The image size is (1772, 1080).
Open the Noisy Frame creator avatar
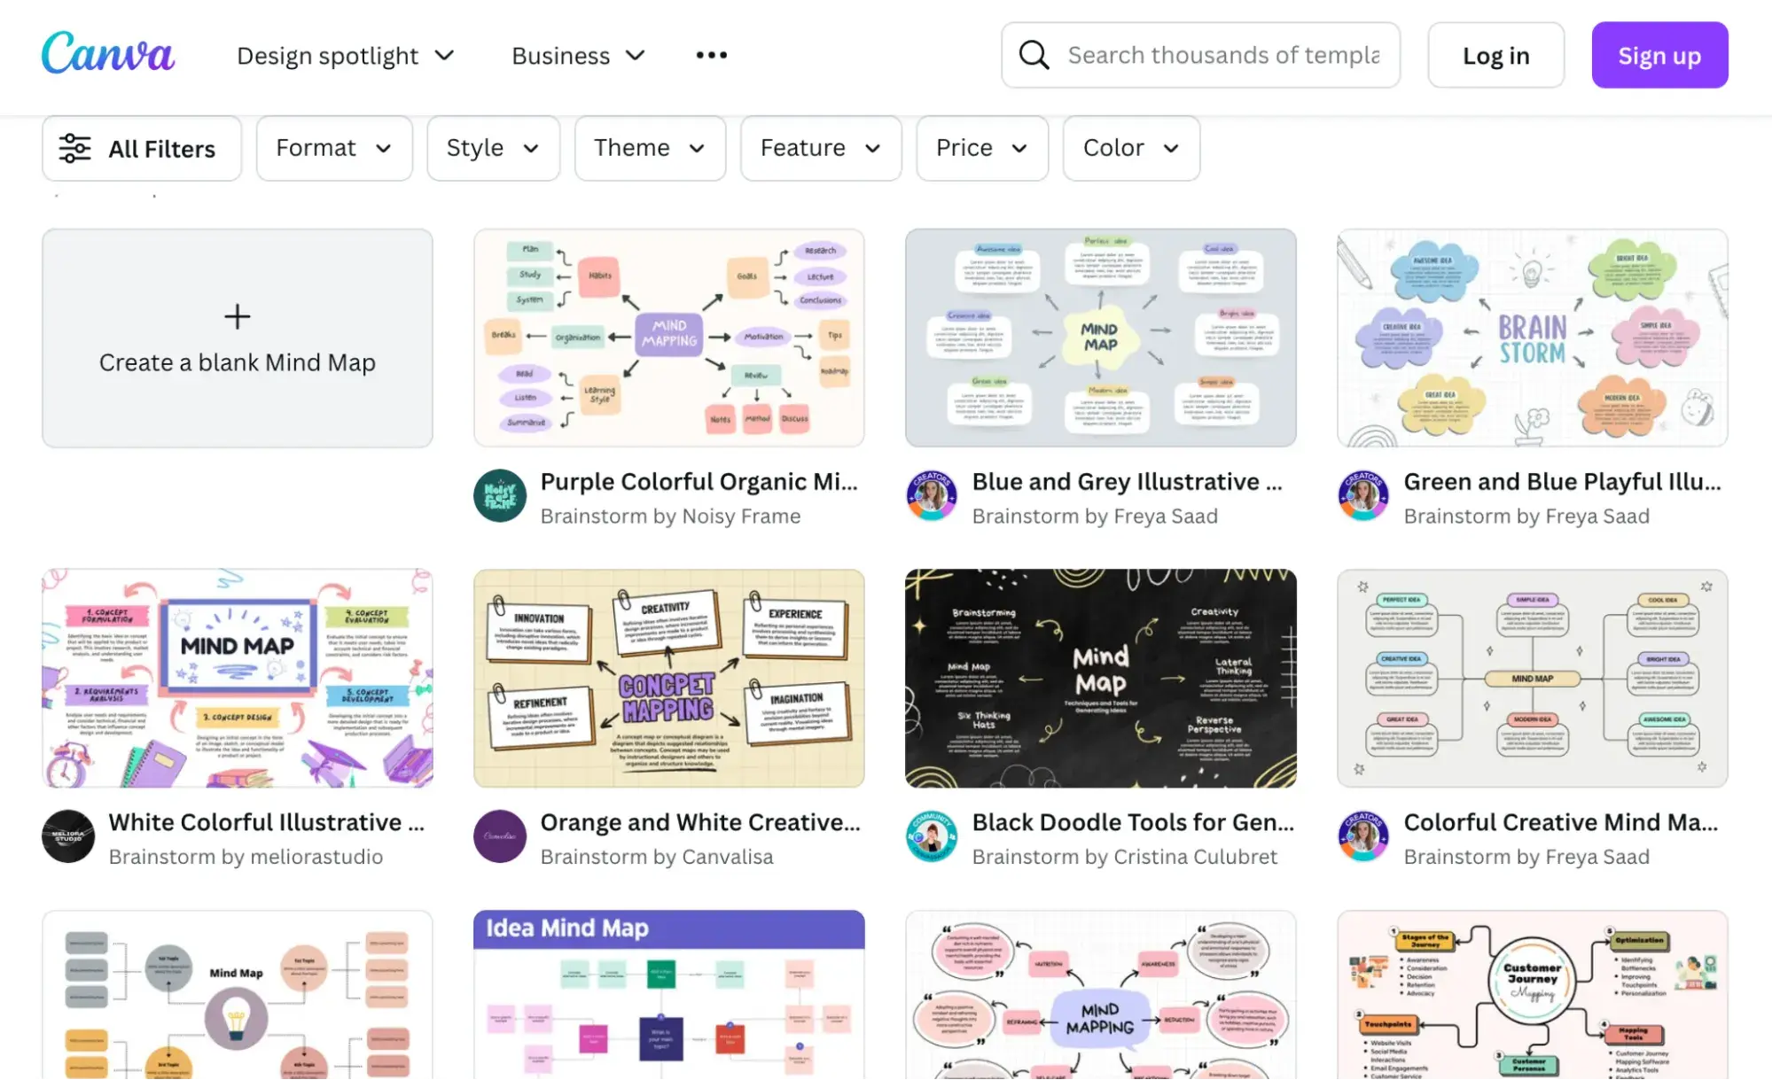point(500,496)
